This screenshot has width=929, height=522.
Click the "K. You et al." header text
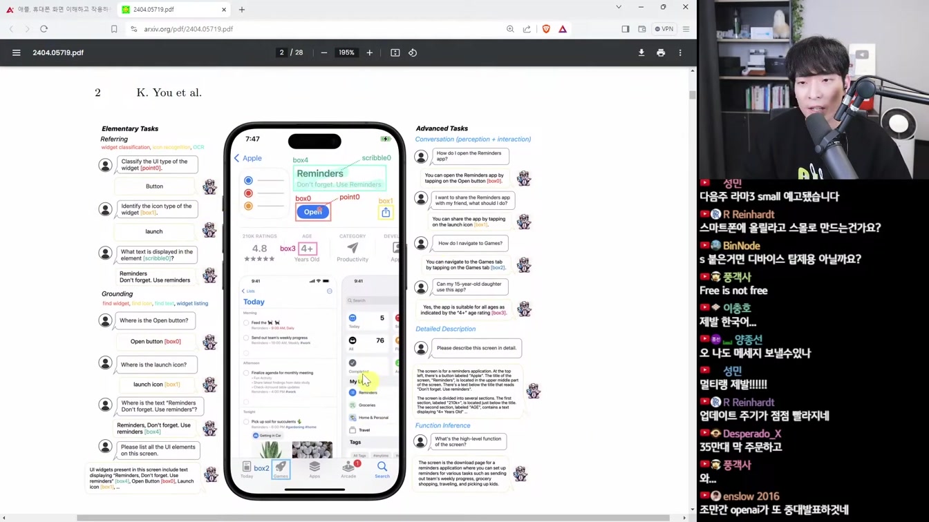pyautogui.click(x=169, y=93)
